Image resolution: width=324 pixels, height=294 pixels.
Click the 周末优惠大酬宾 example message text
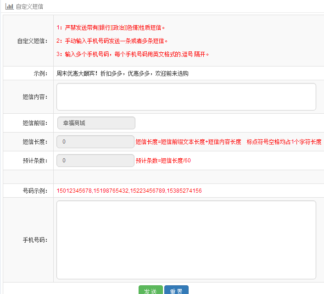point(122,73)
